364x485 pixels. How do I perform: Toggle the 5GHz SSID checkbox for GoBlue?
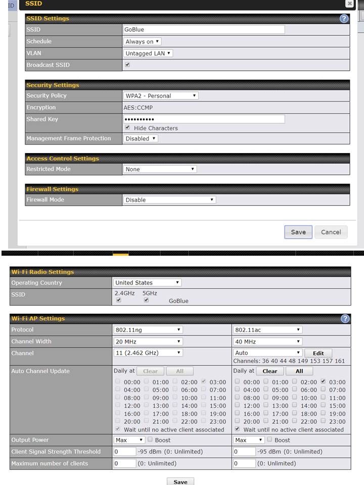tap(147, 300)
